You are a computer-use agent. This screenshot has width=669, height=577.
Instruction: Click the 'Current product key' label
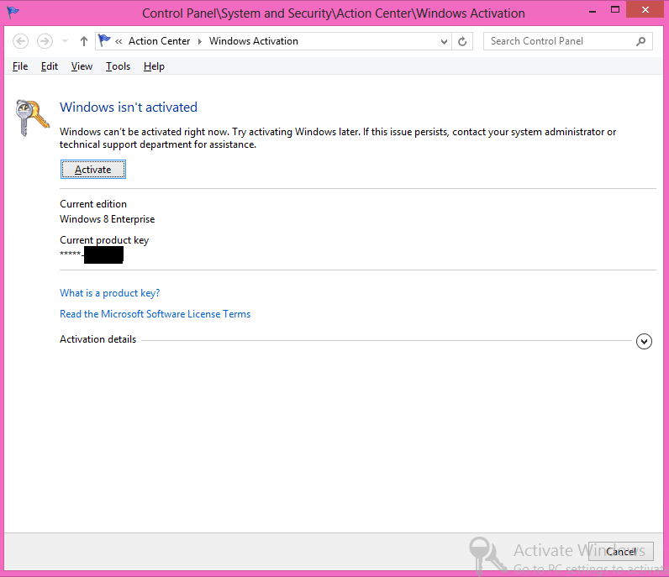104,240
